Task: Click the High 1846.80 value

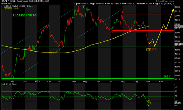Action: [97, 4]
